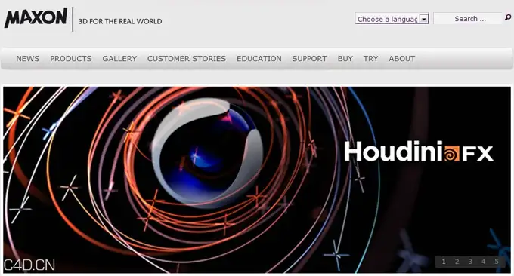Open the PRODUCTS menu item
The image size is (514, 276).
[x=71, y=59]
